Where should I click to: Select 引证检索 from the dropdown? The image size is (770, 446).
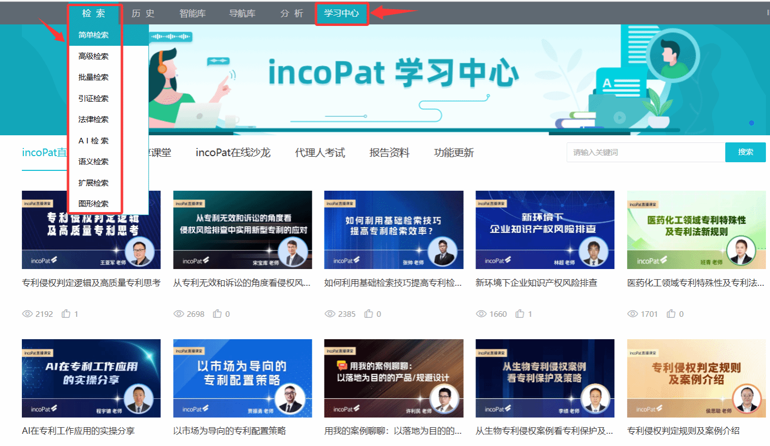click(93, 98)
